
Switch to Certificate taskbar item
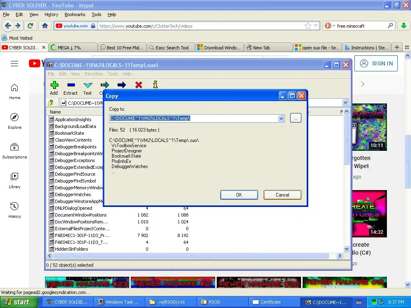point(274,302)
